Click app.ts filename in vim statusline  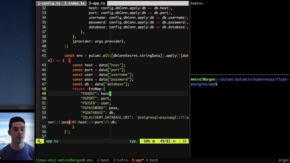52,141
